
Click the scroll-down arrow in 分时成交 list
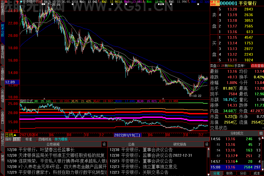[262, 170]
